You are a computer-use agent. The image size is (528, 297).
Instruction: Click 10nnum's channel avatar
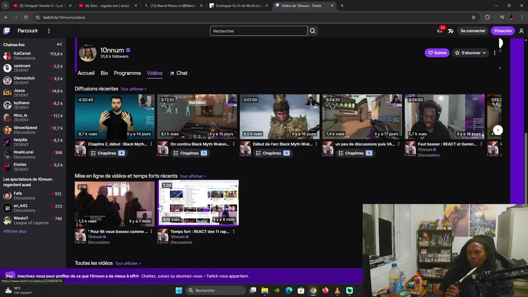tap(87, 53)
